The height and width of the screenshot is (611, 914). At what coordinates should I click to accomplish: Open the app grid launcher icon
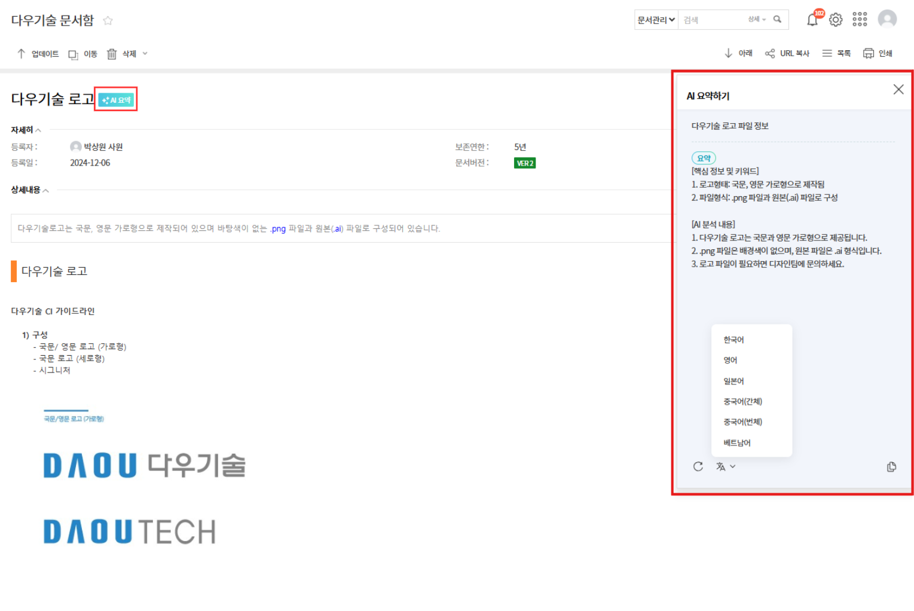[x=860, y=20]
